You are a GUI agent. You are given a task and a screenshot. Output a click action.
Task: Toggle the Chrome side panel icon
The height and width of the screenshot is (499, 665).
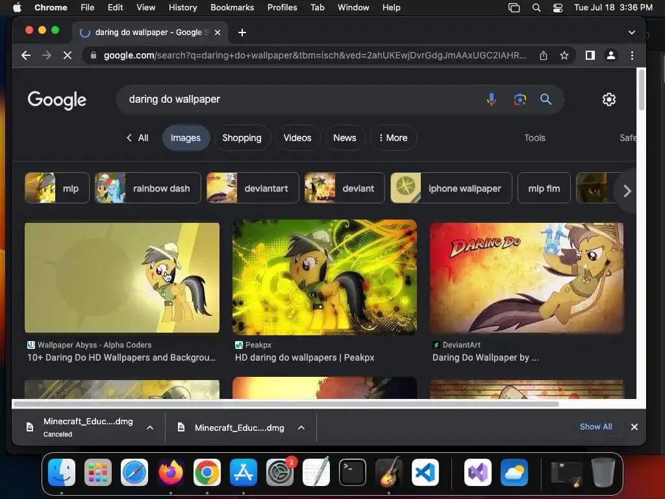pyautogui.click(x=590, y=55)
